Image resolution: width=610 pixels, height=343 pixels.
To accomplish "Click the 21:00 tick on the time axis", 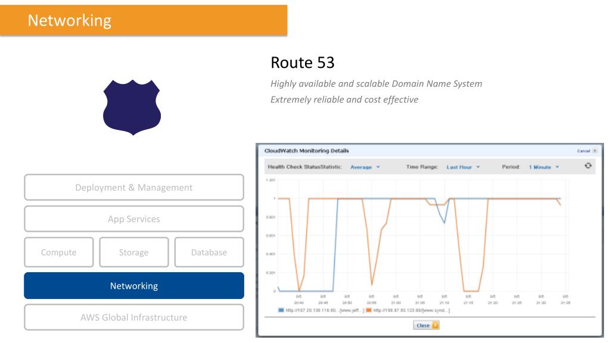I will [x=396, y=303].
